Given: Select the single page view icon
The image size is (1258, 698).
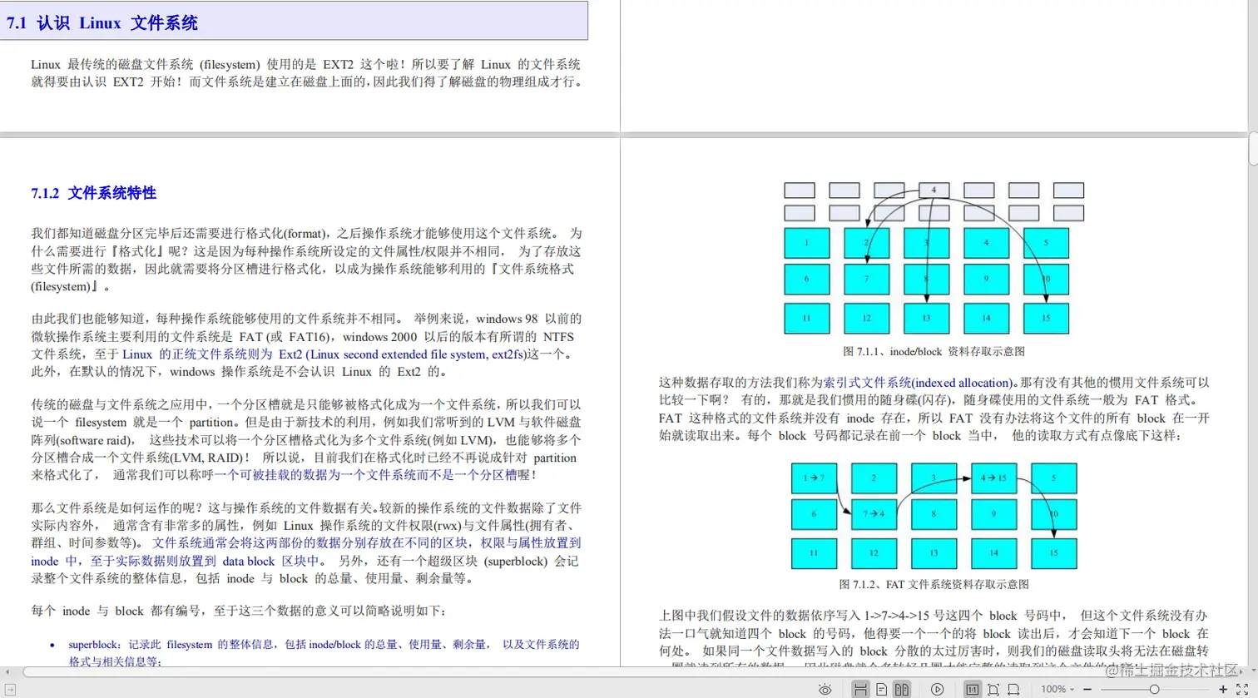Looking at the screenshot, I should (x=882, y=690).
